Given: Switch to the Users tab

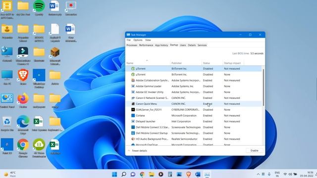Looking at the screenshot, I should tap(183, 45).
